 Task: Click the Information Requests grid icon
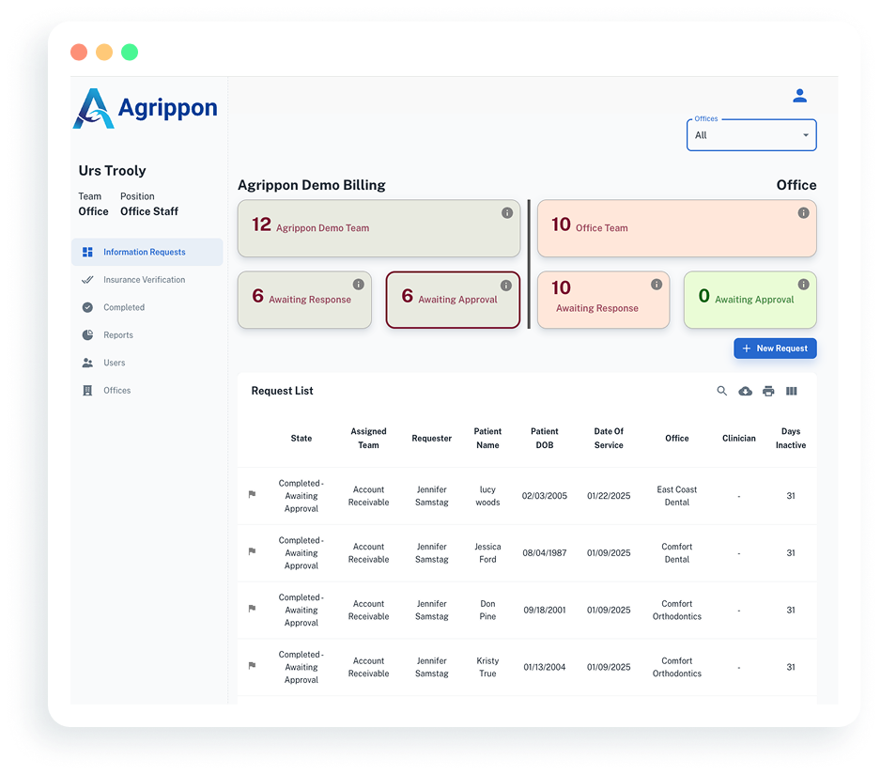tap(87, 252)
